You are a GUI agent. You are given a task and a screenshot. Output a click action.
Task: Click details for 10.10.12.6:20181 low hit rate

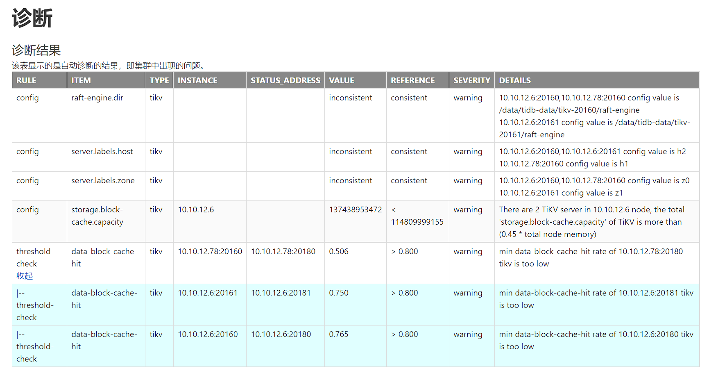click(596, 299)
